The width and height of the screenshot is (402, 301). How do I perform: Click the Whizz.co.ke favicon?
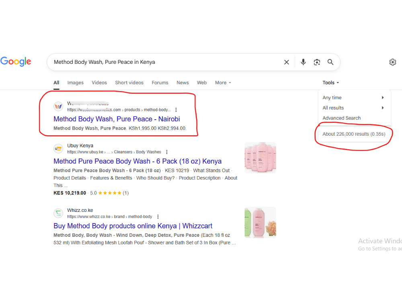click(58, 213)
